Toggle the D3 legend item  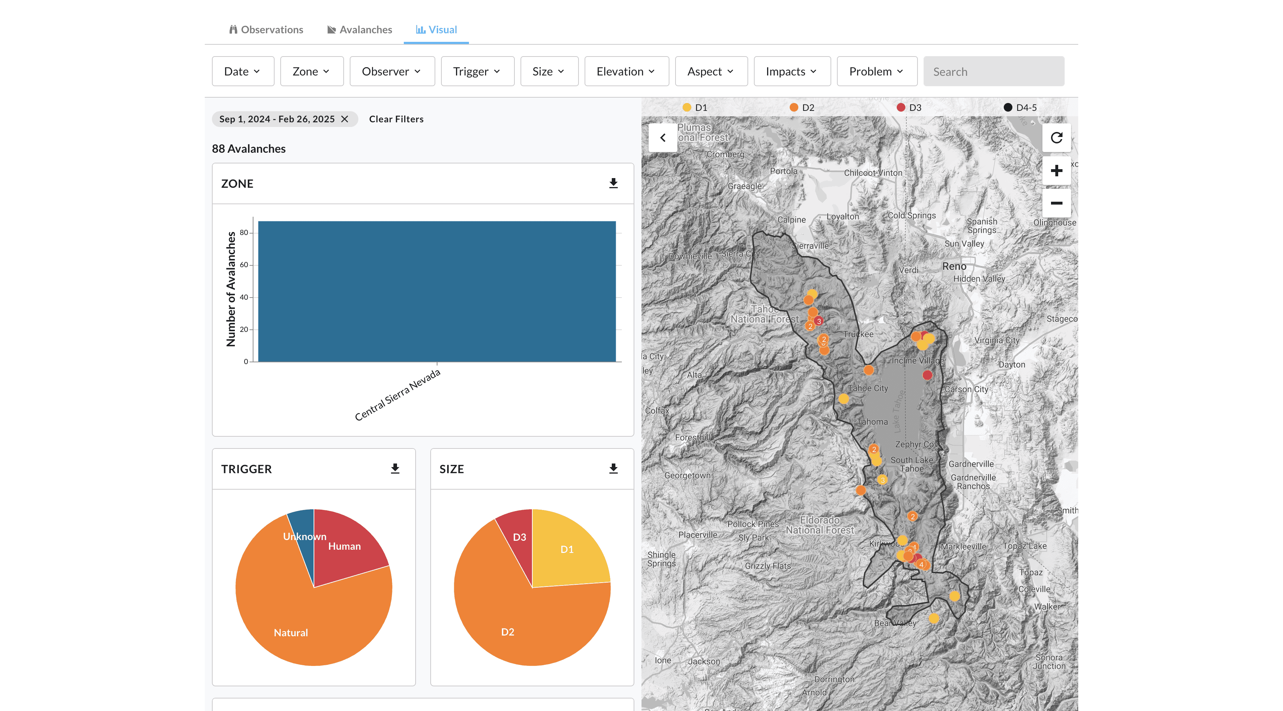pos(909,107)
